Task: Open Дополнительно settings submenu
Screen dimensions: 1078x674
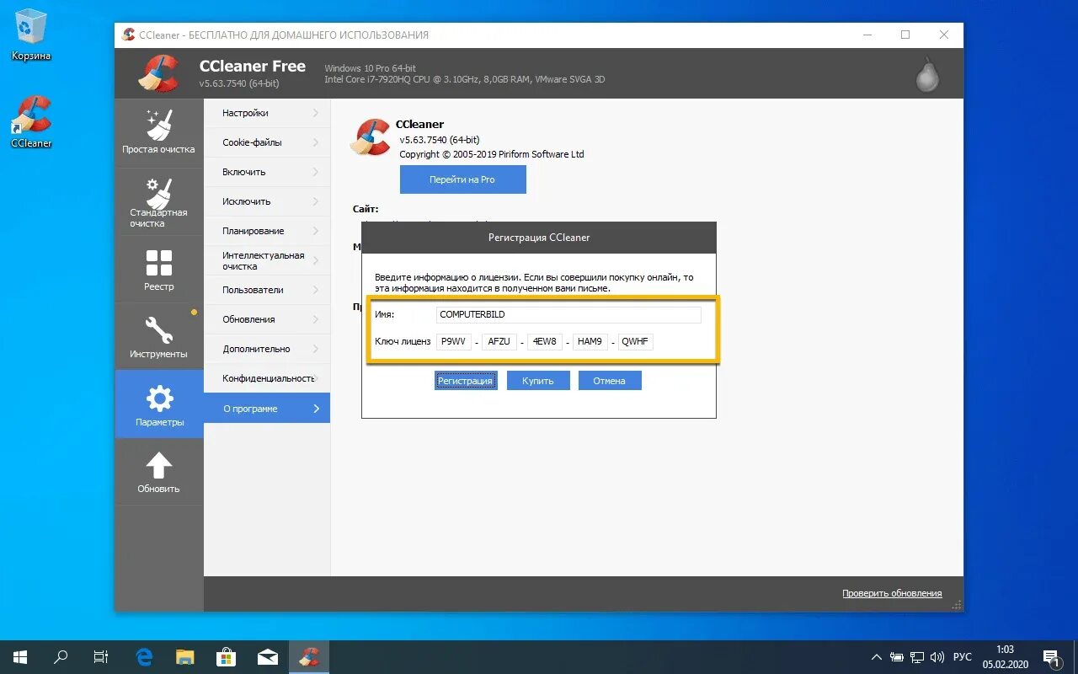Action: pyautogui.click(x=267, y=349)
